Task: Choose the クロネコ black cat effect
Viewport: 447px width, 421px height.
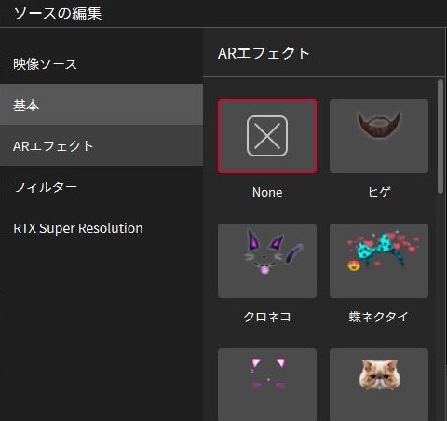Action: click(267, 261)
